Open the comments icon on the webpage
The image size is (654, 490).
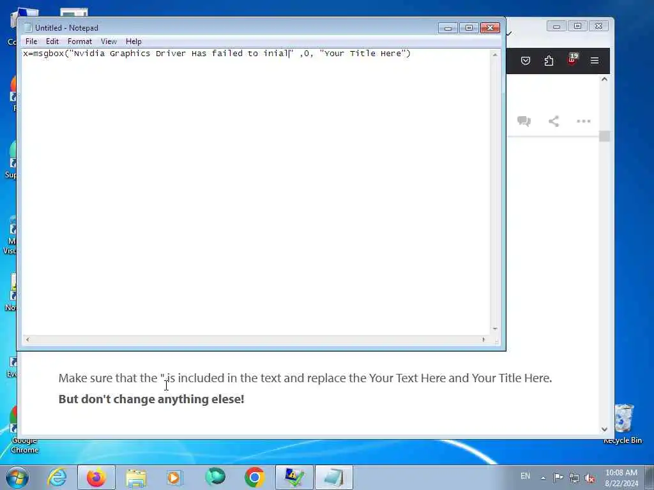524,121
